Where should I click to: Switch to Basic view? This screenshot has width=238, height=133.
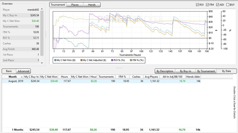9,71
